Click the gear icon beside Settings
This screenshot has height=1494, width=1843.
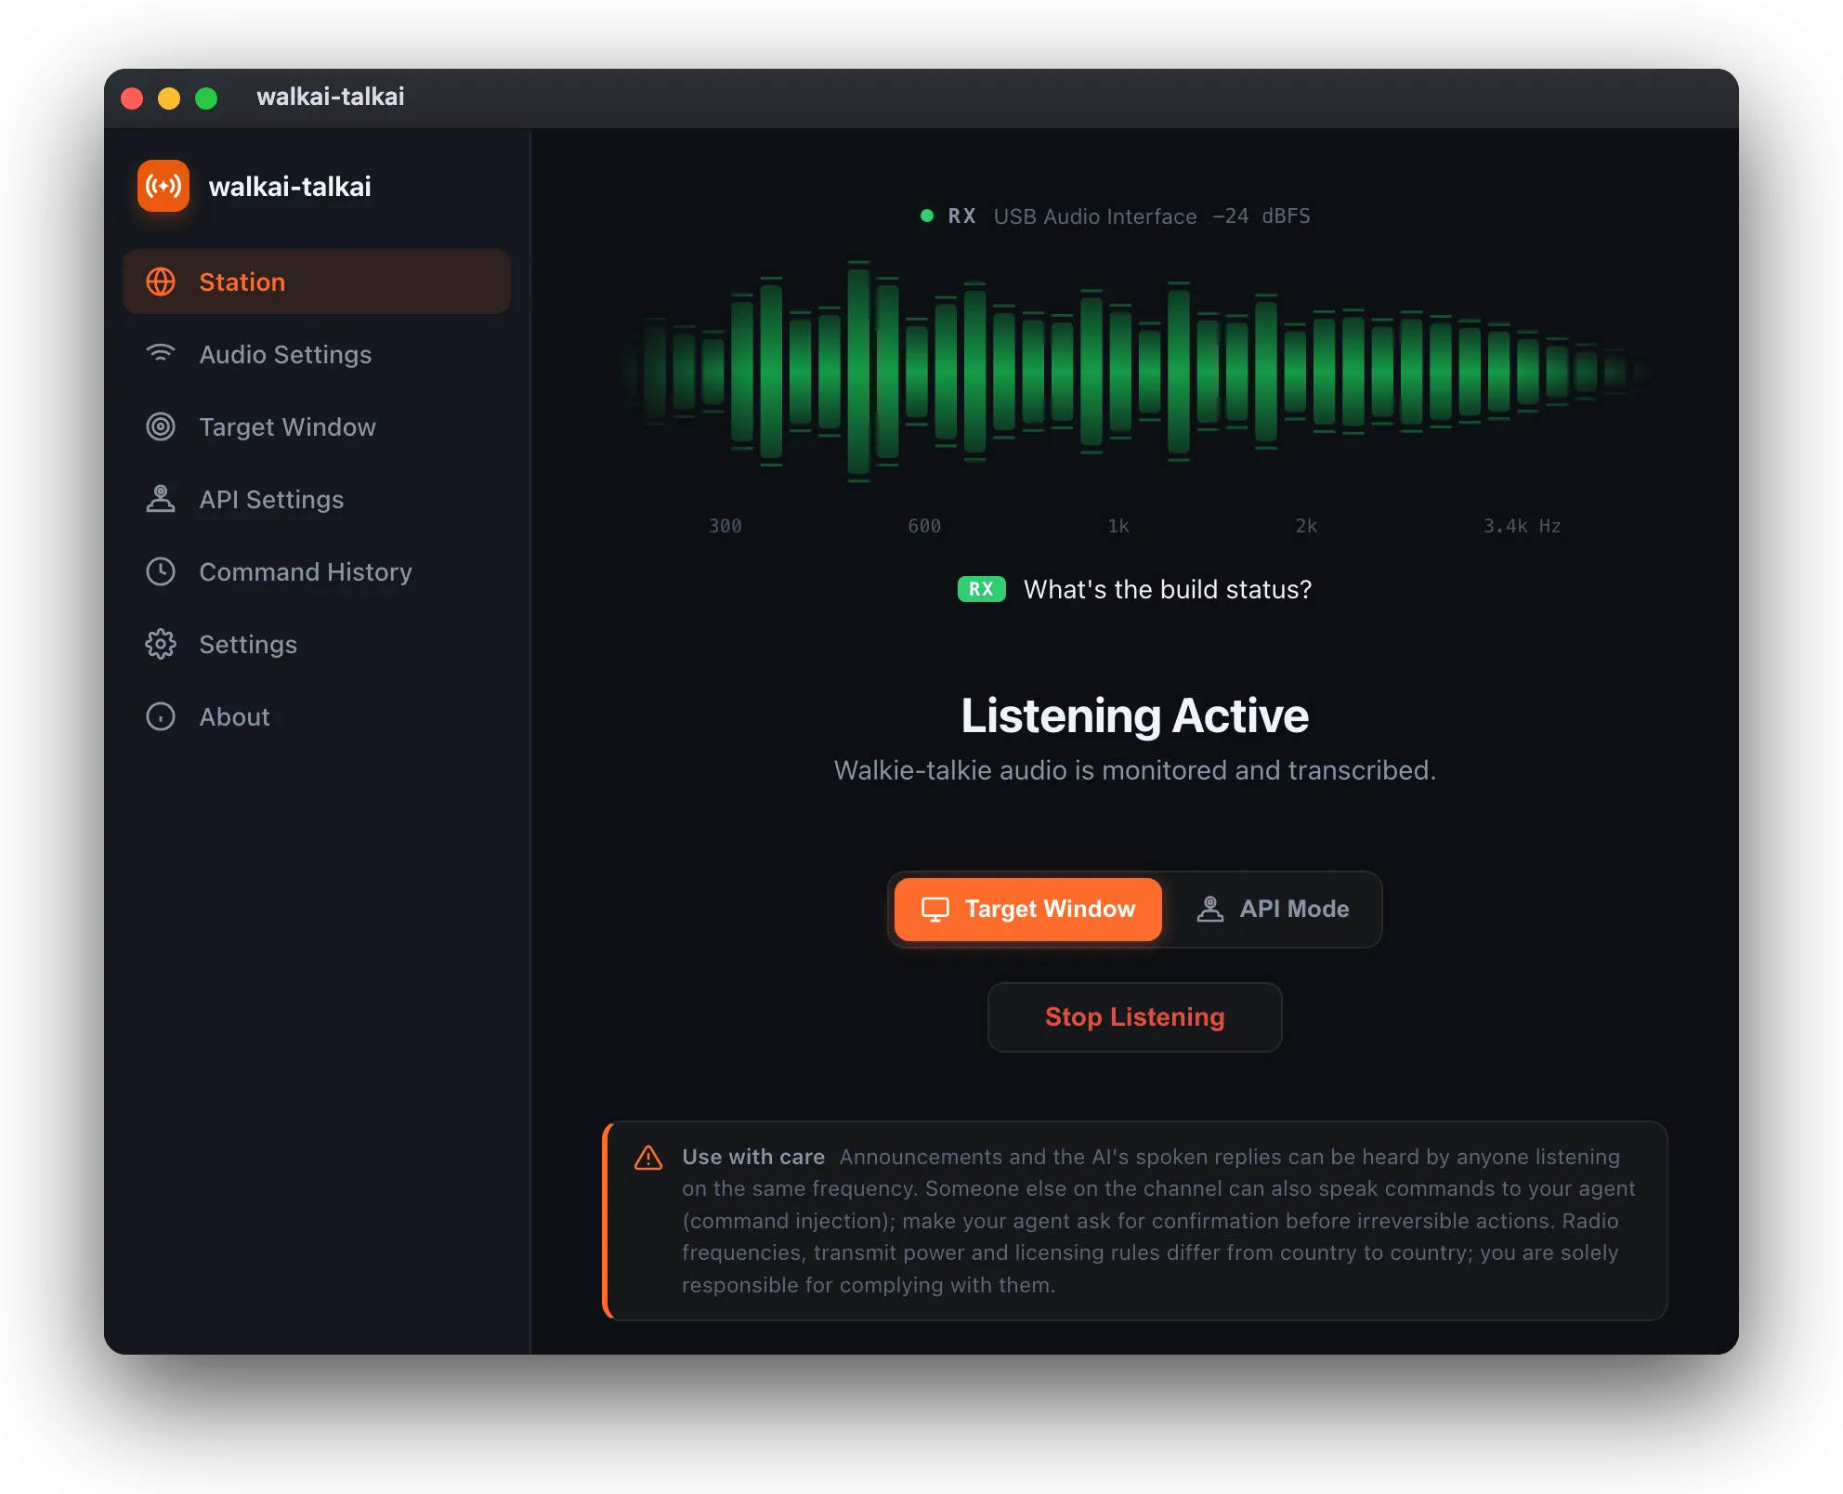click(x=161, y=644)
